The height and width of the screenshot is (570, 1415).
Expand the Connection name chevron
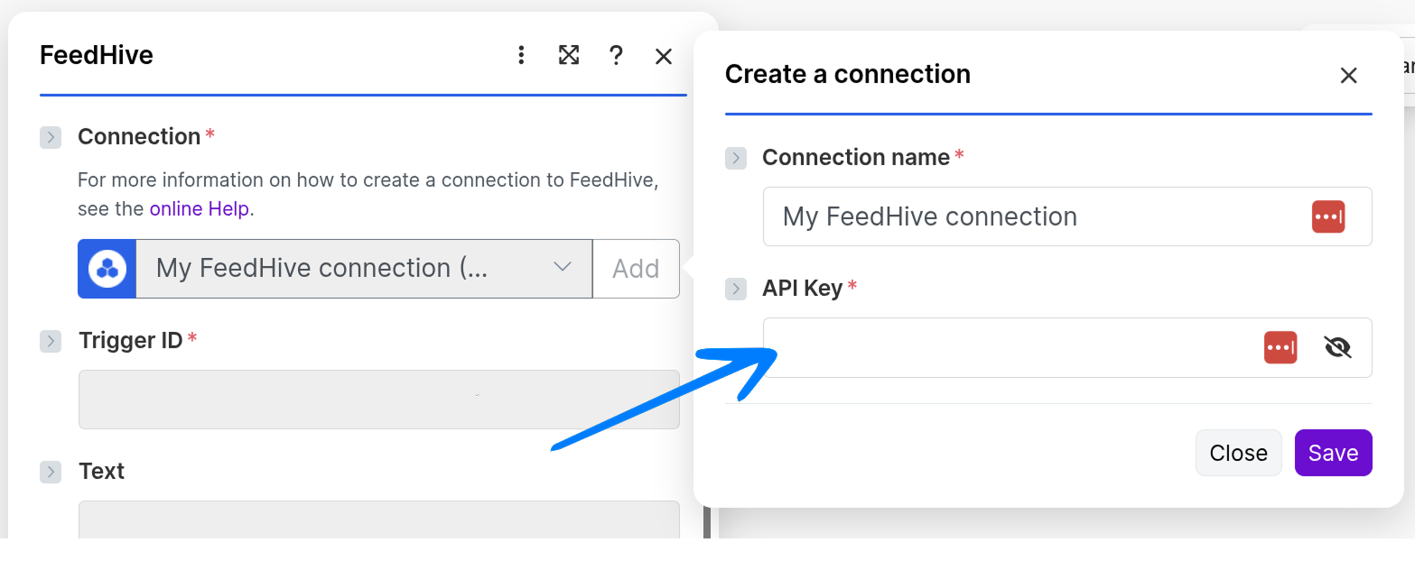[736, 158]
